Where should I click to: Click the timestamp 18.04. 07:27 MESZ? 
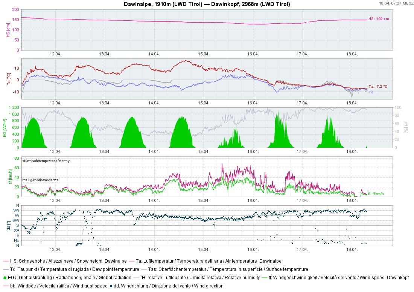396,3
